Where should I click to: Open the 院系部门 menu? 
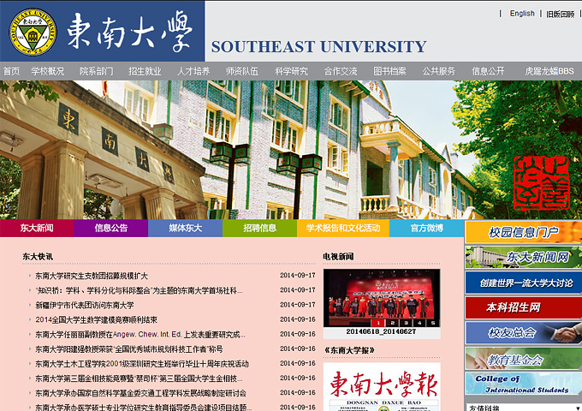tap(97, 71)
